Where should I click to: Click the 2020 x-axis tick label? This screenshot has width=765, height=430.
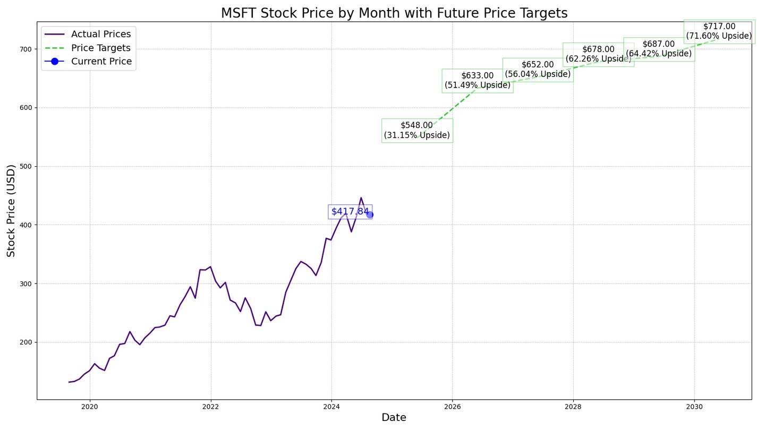tap(90, 407)
